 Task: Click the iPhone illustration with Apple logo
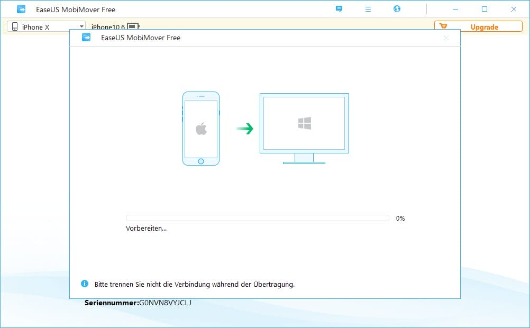[201, 129]
